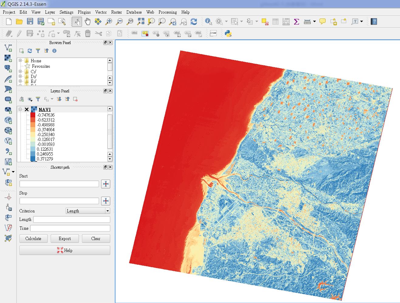Expand the C:/ drive node
The image size is (400, 303).
point(20,71)
